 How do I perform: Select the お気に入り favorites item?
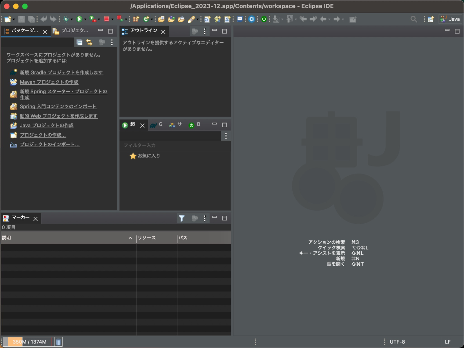tap(145, 156)
